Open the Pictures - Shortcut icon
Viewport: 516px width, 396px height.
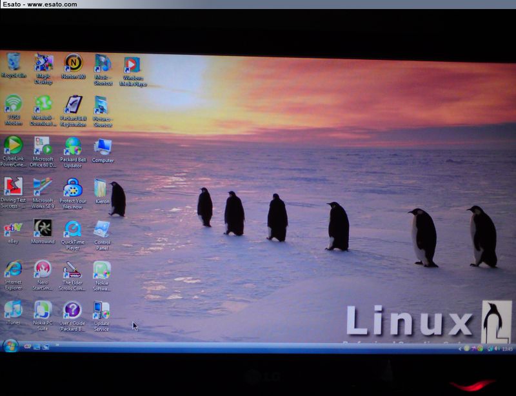[103, 112]
